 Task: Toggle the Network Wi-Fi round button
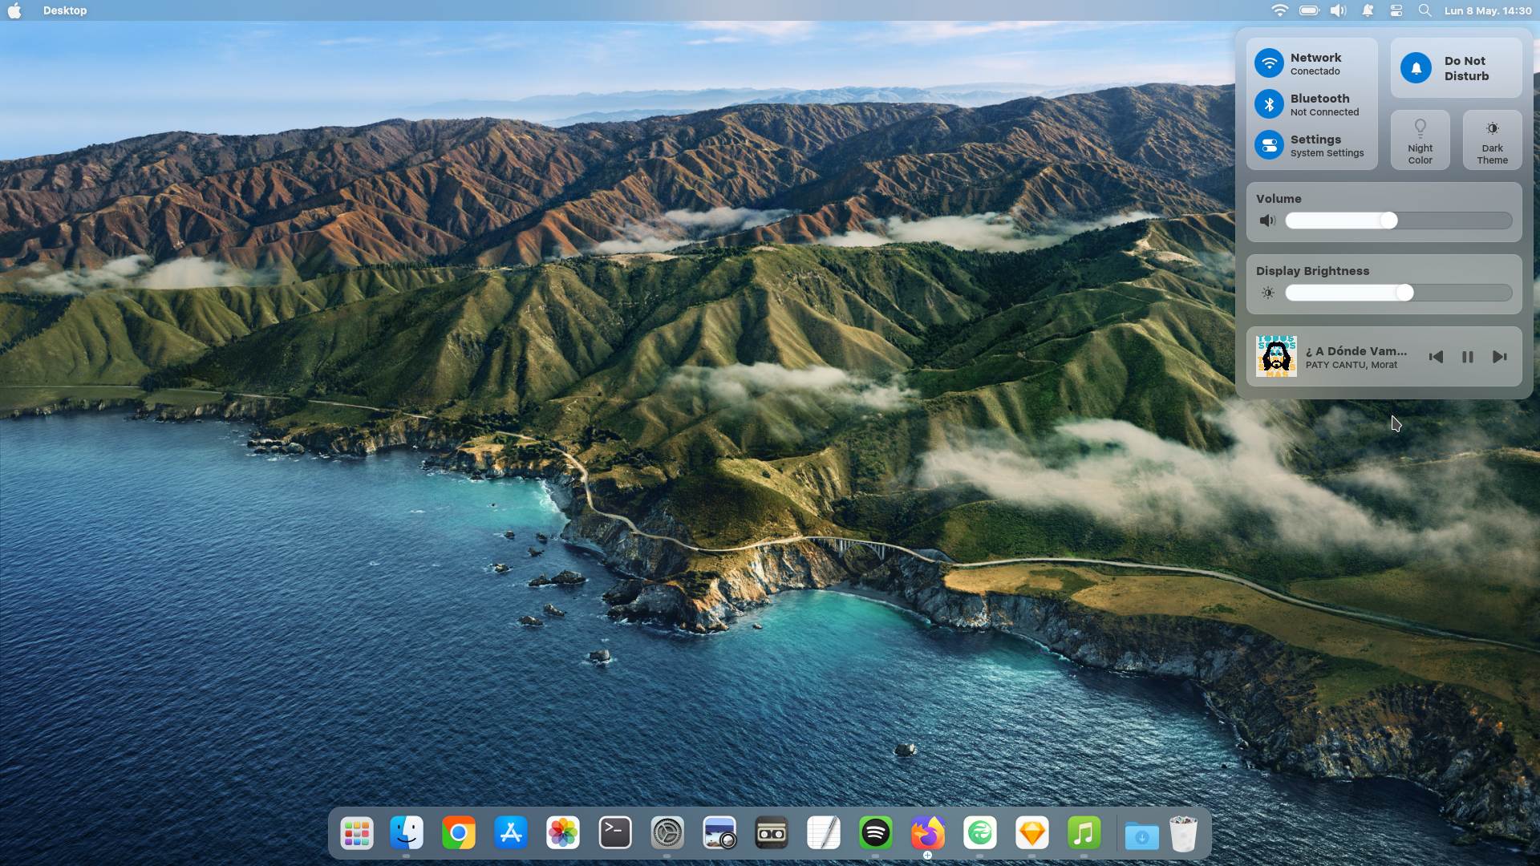pyautogui.click(x=1269, y=63)
